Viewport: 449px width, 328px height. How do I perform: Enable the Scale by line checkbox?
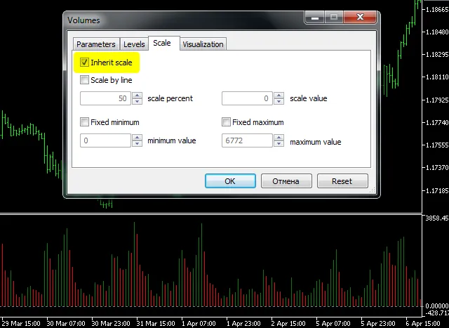(85, 80)
